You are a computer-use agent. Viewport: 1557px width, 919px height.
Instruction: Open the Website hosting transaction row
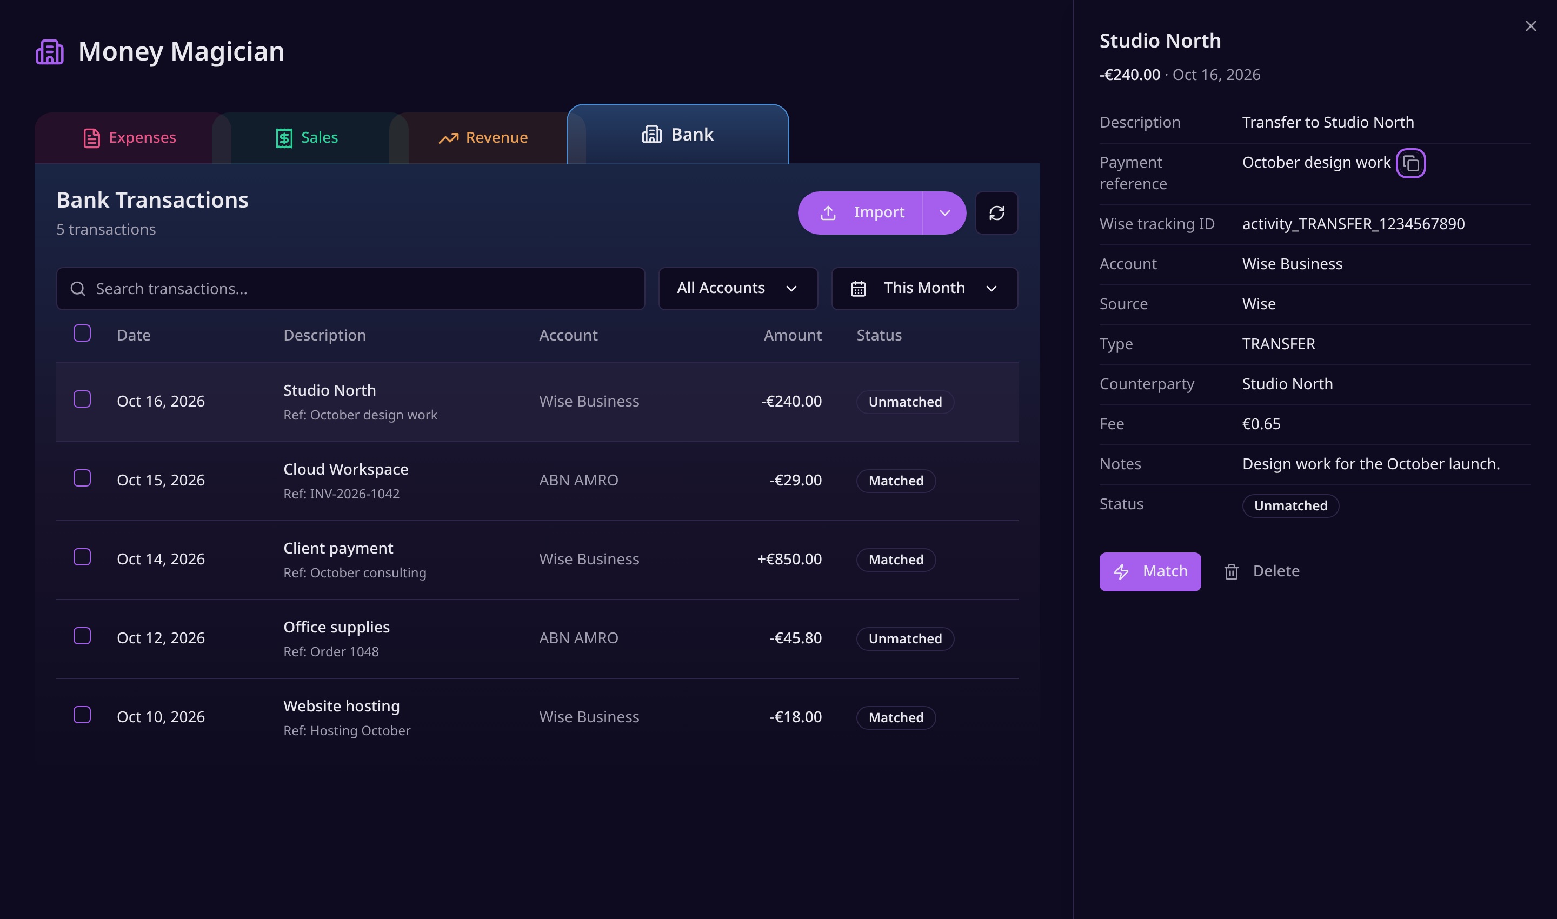[537, 718]
